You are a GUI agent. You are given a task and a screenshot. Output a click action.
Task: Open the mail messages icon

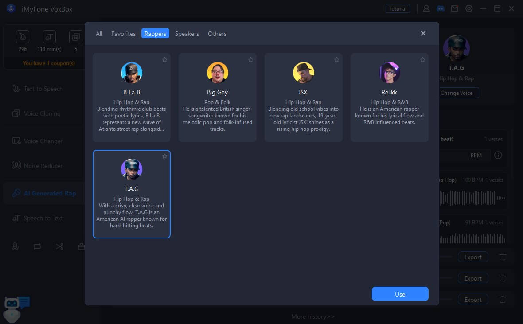455,8
